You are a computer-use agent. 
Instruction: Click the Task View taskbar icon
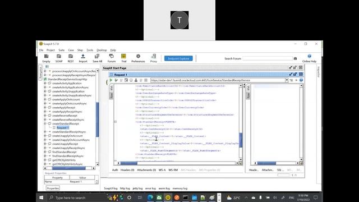pos(140,198)
